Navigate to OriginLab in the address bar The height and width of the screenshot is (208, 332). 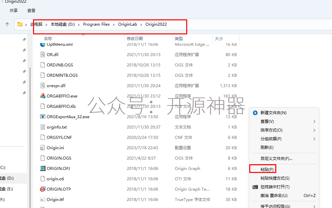pyautogui.click(x=127, y=24)
